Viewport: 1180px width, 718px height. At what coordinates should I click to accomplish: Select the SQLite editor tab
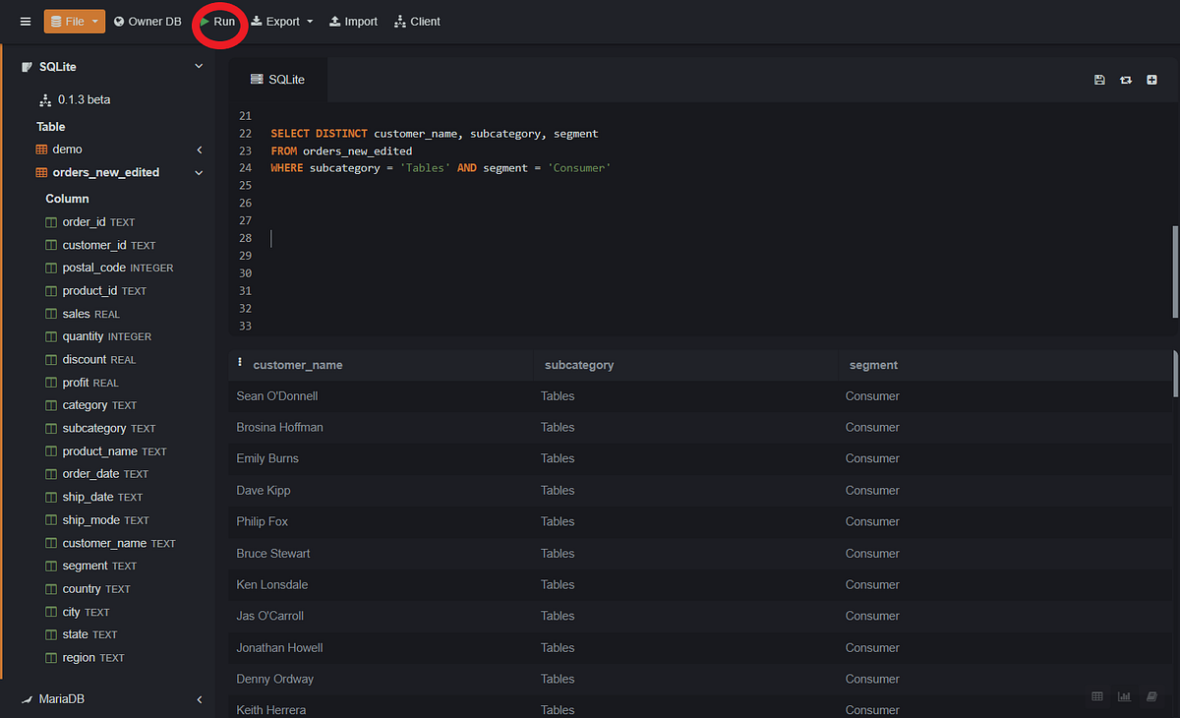(277, 80)
